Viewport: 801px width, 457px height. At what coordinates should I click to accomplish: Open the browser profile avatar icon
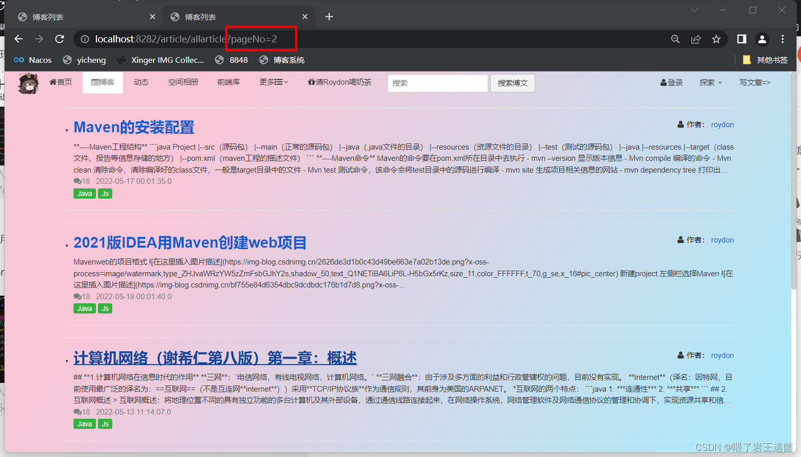coord(762,39)
